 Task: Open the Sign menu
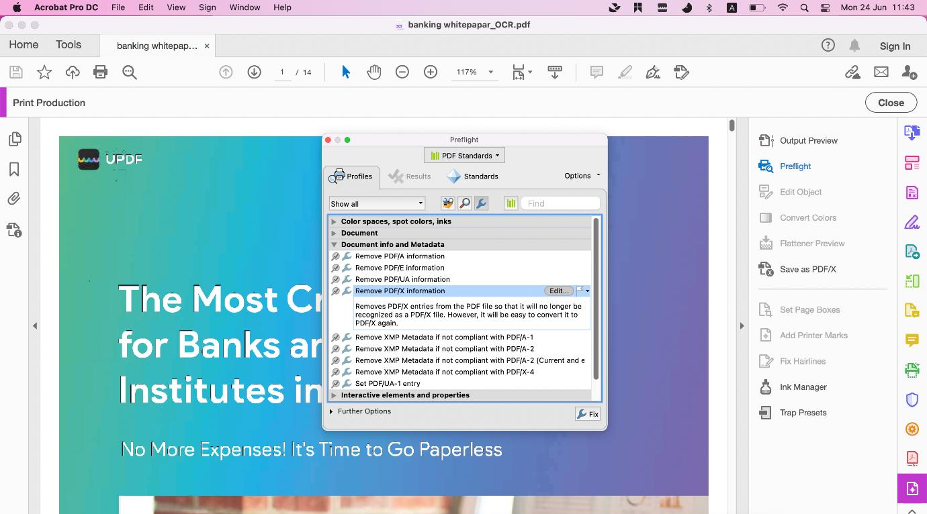208,7
